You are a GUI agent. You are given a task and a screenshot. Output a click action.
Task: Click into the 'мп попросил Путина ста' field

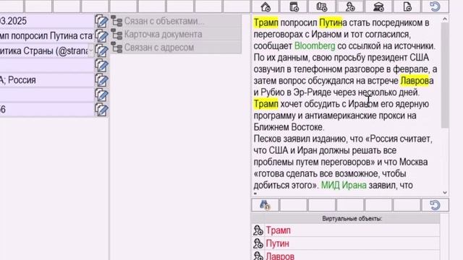46,36
